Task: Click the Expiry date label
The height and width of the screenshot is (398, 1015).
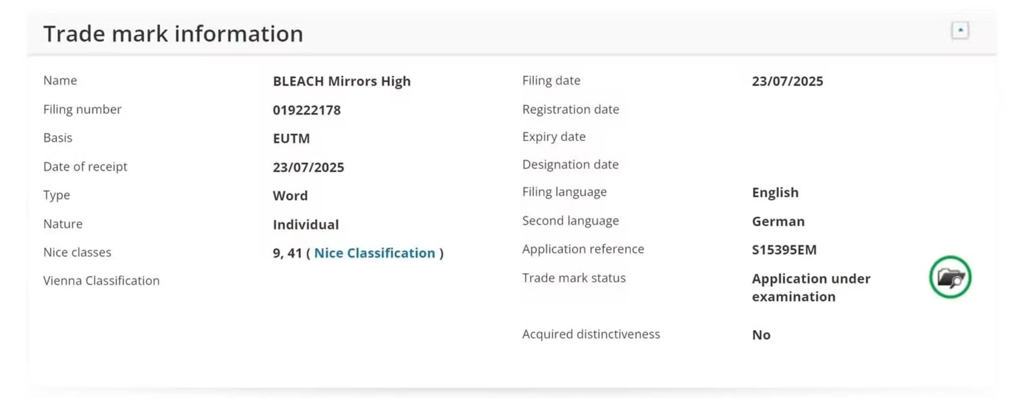Action: coord(554,137)
